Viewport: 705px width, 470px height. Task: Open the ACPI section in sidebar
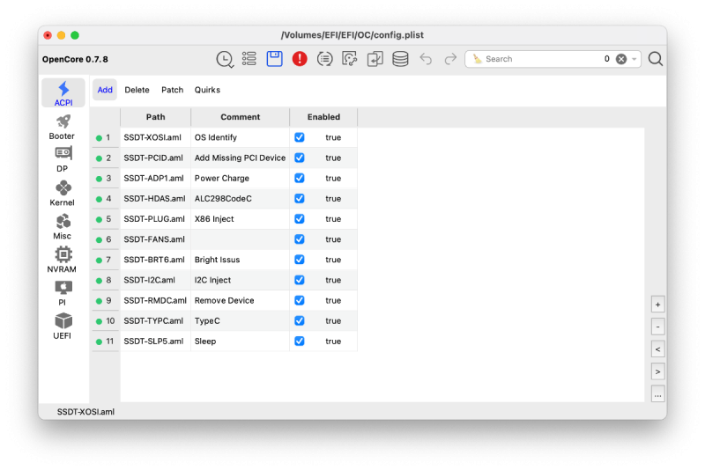(63, 93)
